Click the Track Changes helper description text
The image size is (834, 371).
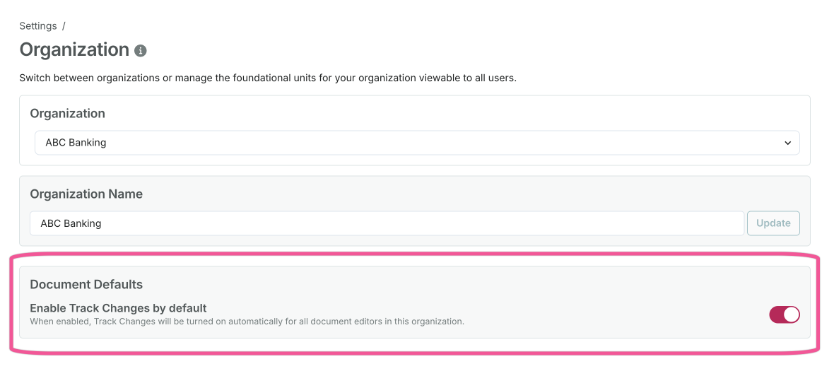pos(247,322)
